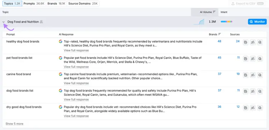Click the magnifier icon in dog food brands list row

(260, 92)
